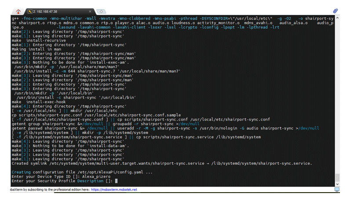Click the 'make install-exec-hook' line
350x197 pixels.
click(x=39, y=102)
